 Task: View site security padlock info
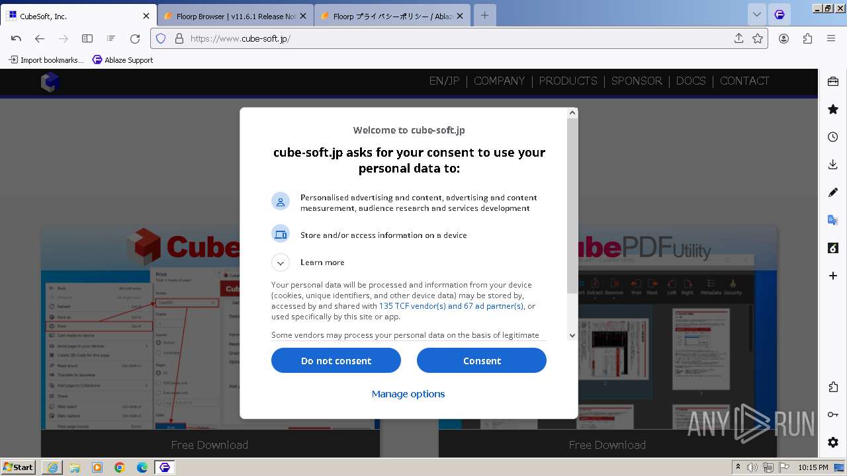pyautogui.click(x=179, y=38)
